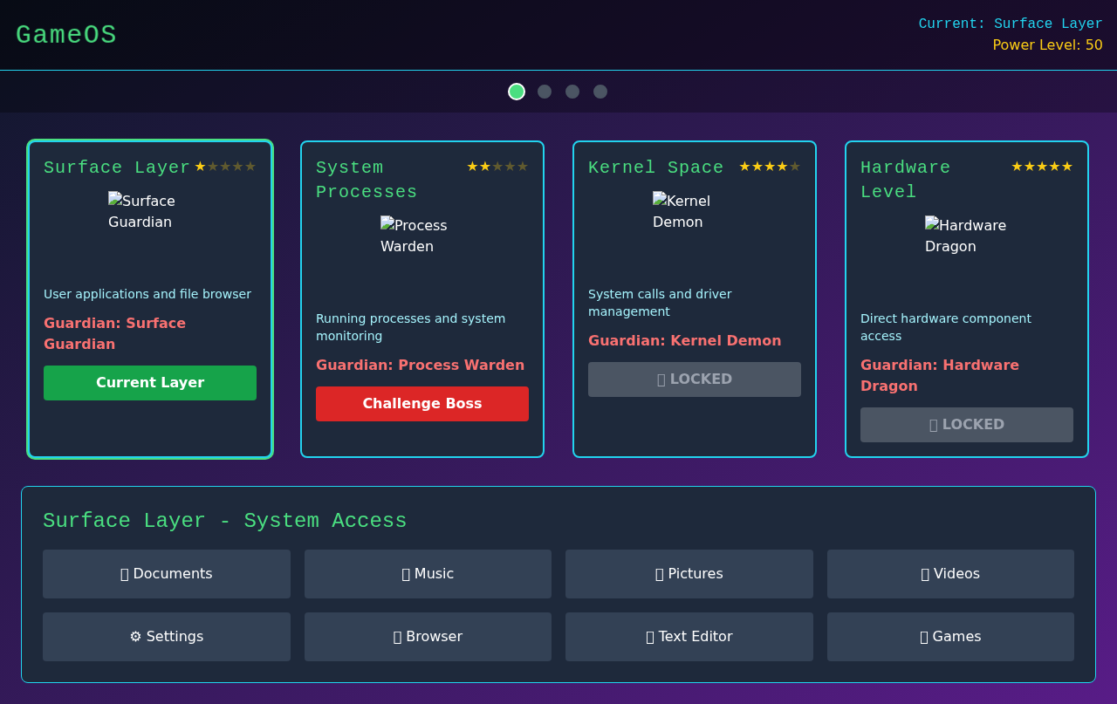Open the Videos icon
Image resolution: width=1117 pixels, height=704 pixels.
950,573
